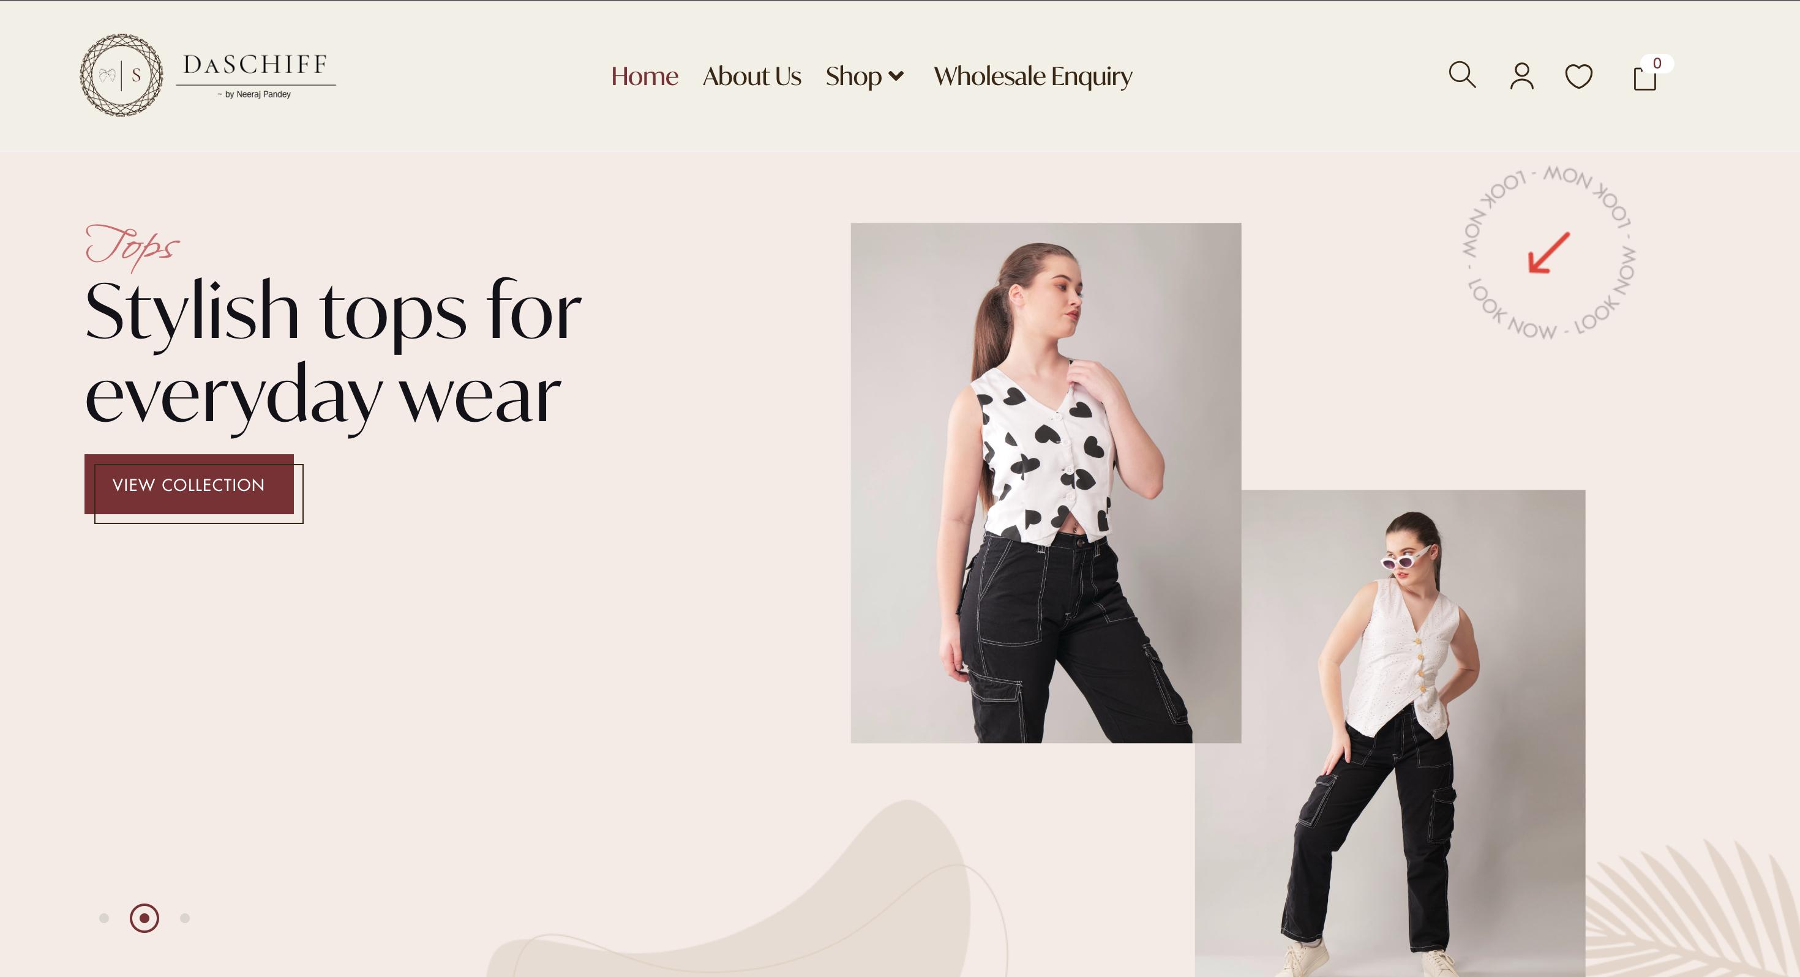Click the cart item count badge
Viewport: 1800px width, 977px height.
pos(1657,63)
